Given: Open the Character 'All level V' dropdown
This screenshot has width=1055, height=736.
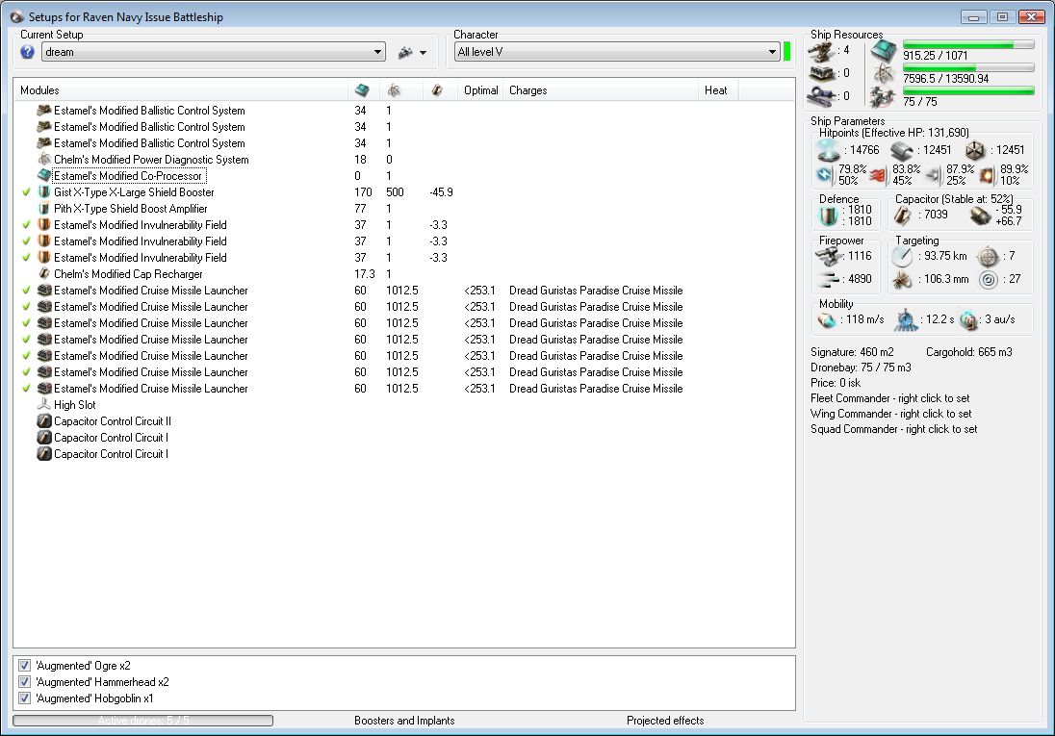Looking at the screenshot, I should tap(616, 52).
